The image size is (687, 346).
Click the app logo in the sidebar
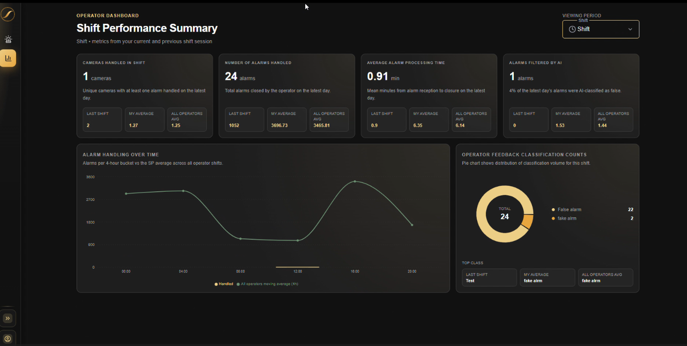tap(8, 14)
